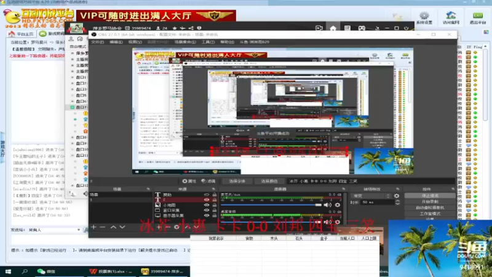Toggle visibility of 赞助 text source
This screenshot has width=492, height=277.
pos(207,195)
